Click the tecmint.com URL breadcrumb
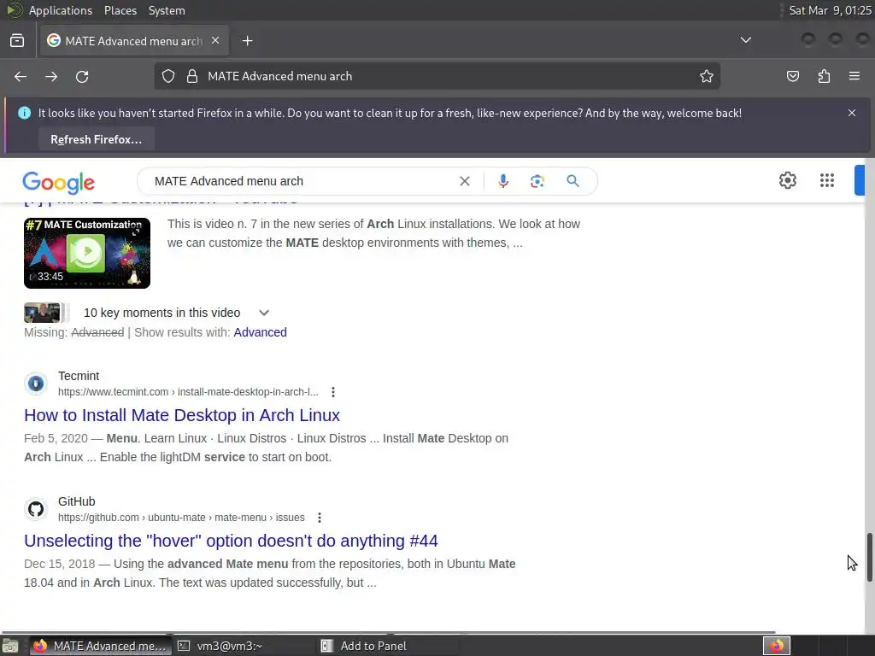 click(x=188, y=392)
